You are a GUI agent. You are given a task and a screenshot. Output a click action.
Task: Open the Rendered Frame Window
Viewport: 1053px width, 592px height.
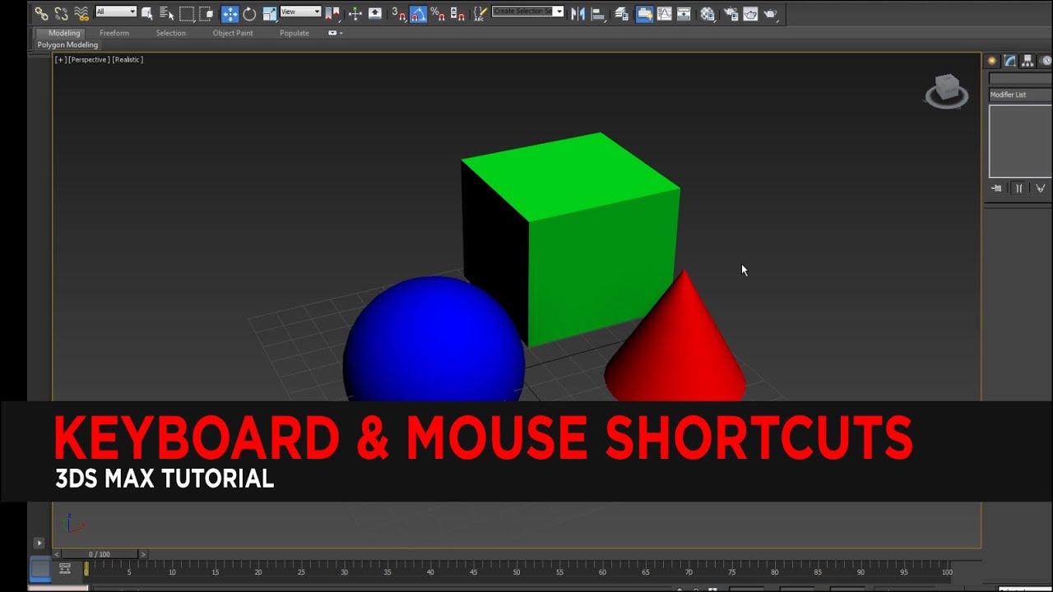pyautogui.click(x=749, y=14)
